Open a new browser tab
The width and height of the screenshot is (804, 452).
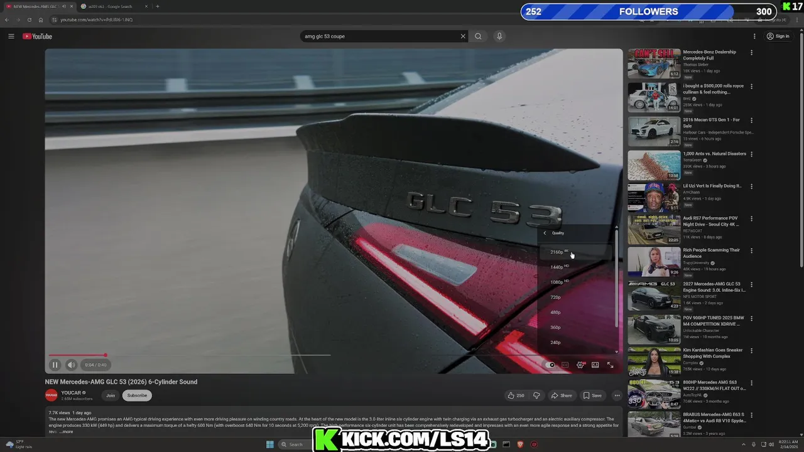157,6
